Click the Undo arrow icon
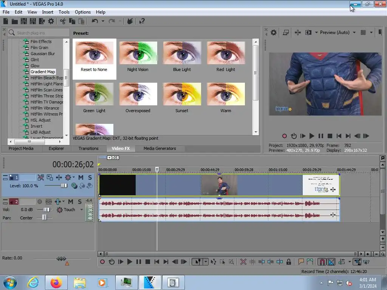This screenshot has width=387, height=290. click(95, 21)
